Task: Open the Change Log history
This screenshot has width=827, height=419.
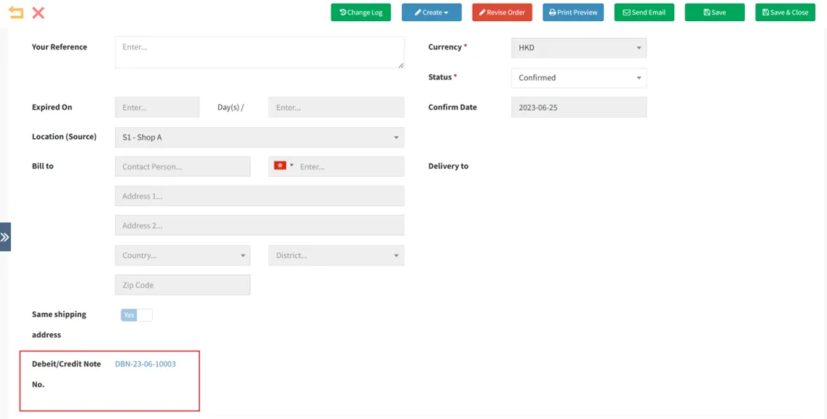Action: click(361, 12)
